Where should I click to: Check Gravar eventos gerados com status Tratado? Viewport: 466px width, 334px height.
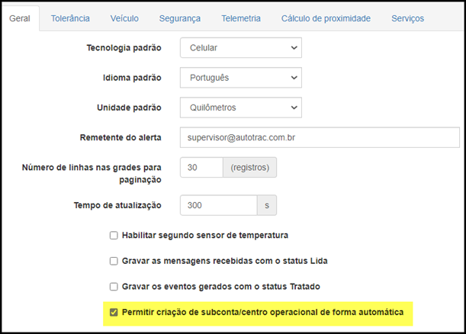click(x=114, y=287)
